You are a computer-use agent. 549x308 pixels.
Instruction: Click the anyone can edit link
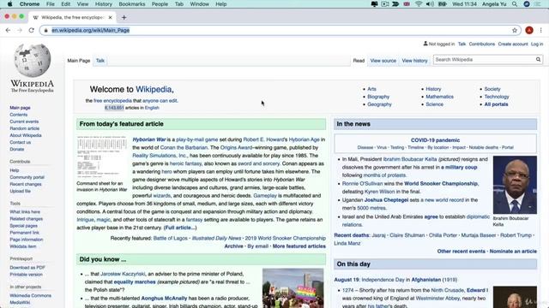point(160,101)
